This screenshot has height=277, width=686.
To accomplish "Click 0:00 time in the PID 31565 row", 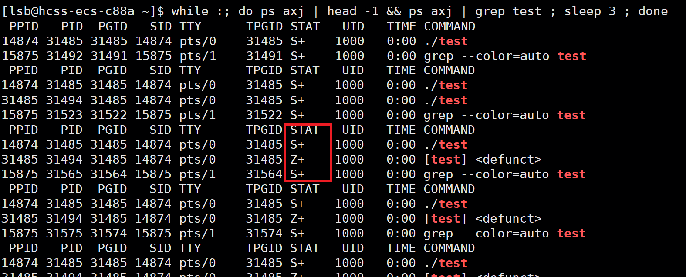I will (401, 174).
